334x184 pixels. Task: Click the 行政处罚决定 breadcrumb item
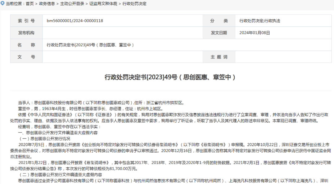coord(134,4)
